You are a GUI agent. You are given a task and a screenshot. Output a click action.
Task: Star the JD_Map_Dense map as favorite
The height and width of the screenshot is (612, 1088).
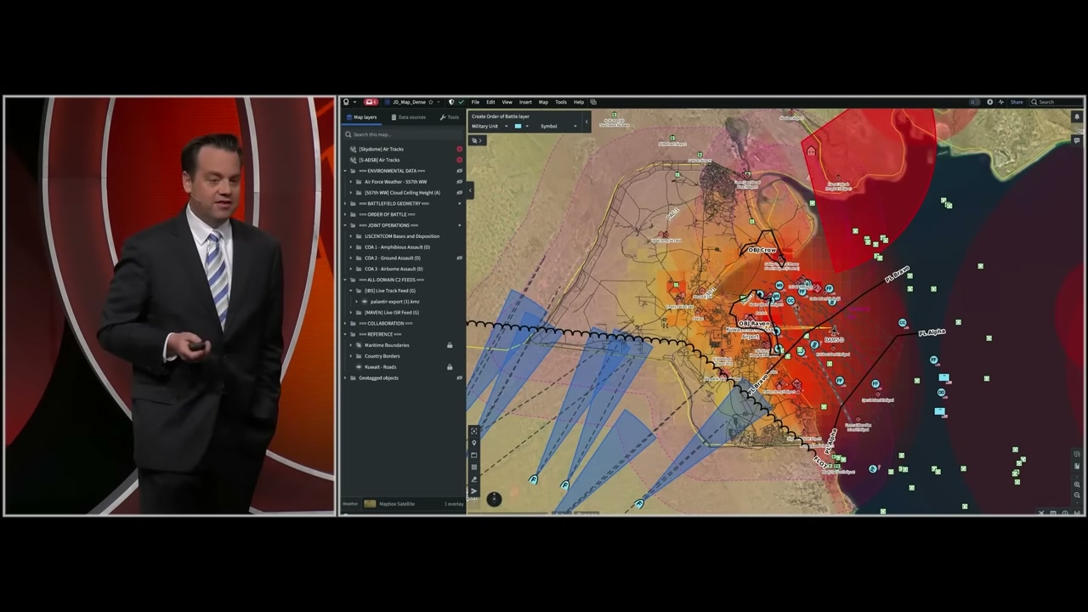tap(431, 102)
